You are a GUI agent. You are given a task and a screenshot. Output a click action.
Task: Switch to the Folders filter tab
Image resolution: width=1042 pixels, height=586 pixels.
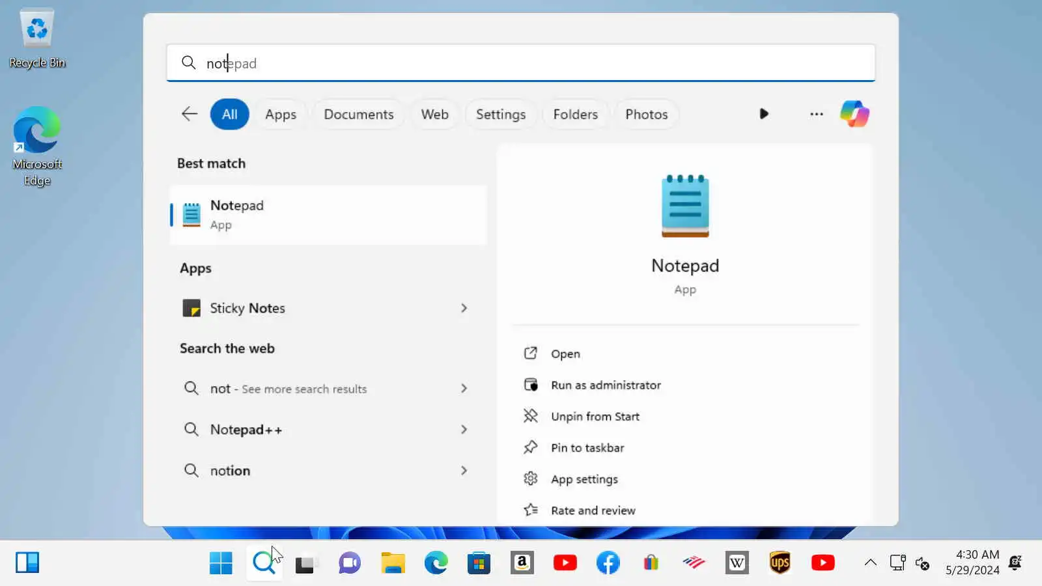(x=576, y=114)
